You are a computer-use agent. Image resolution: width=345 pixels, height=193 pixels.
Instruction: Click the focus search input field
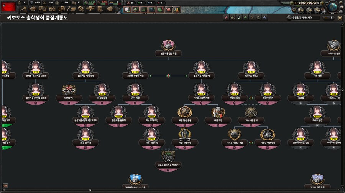pyautogui.click(x=305, y=18)
